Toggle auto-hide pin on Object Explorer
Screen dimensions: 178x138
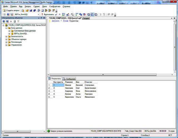tap(41, 18)
